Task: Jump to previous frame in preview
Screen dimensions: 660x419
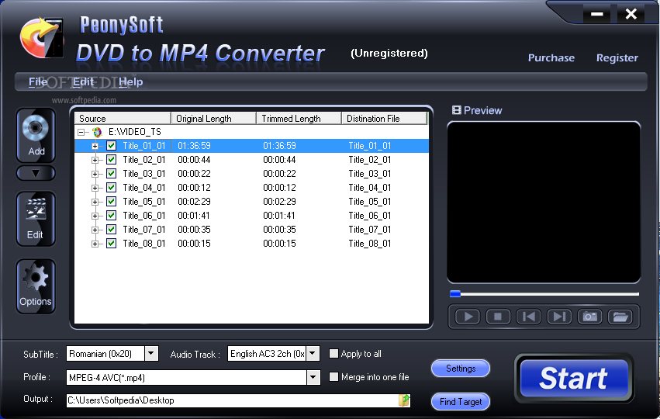Action: [529, 317]
